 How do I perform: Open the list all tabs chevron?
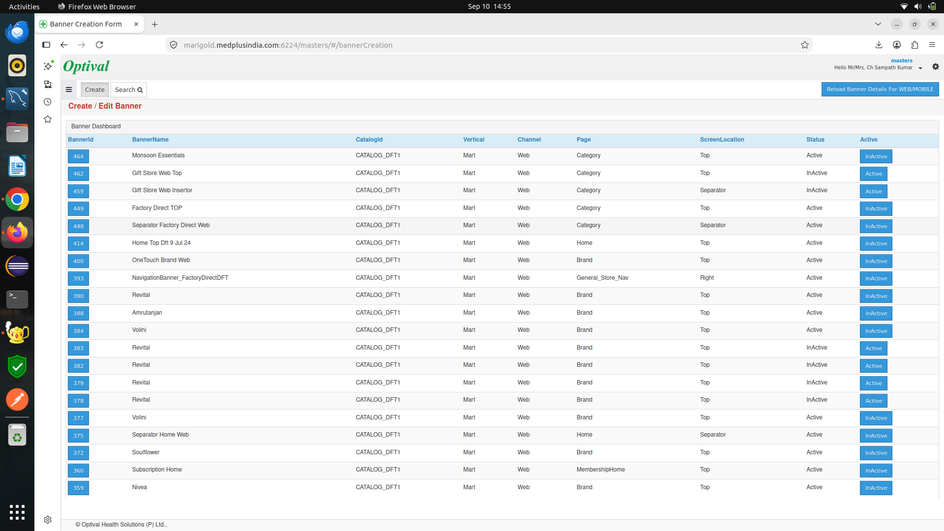point(878,24)
